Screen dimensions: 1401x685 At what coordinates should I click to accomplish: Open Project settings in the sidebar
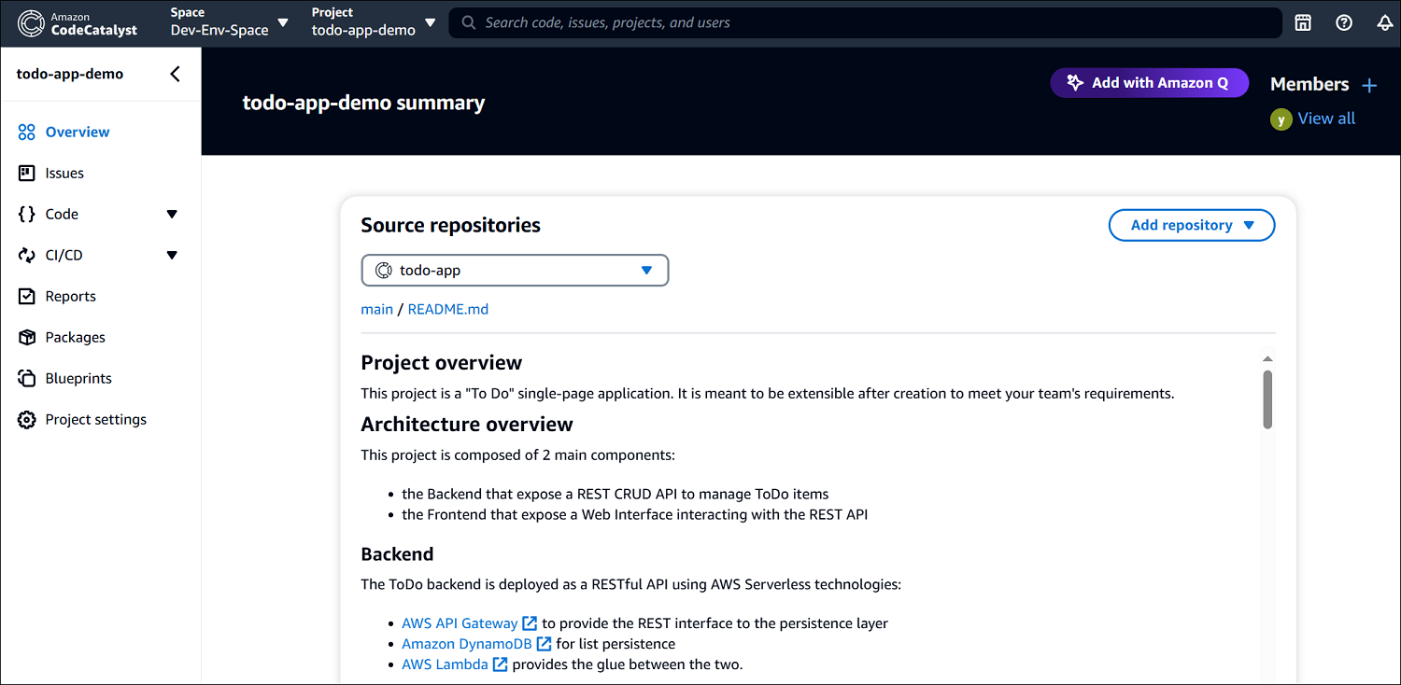tap(95, 420)
